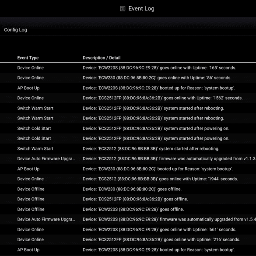Click the Event Type column header
The height and width of the screenshot is (256, 256).
[28, 58]
